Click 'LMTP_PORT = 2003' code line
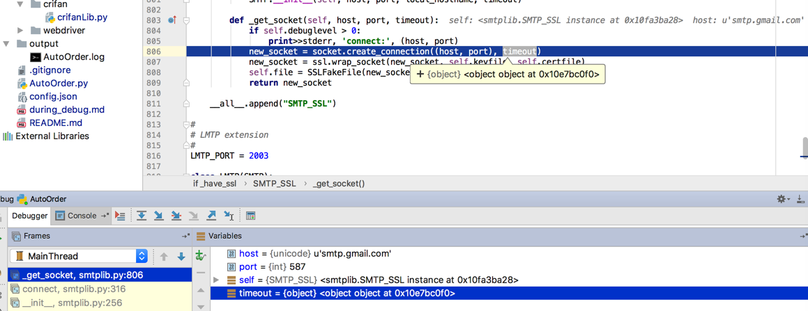Image resolution: width=808 pixels, height=311 pixels. coord(229,155)
